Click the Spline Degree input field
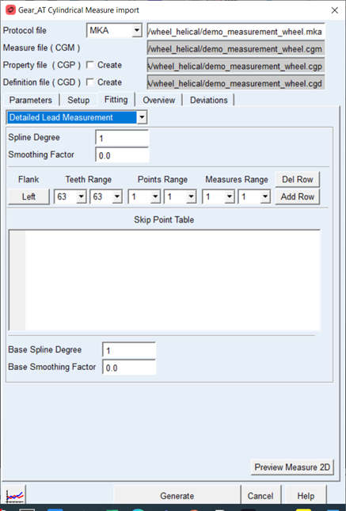The image size is (346, 511). [122, 138]
